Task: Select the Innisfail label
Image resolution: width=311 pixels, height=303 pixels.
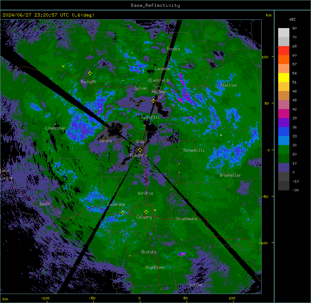Action: (x=150, y=117)
